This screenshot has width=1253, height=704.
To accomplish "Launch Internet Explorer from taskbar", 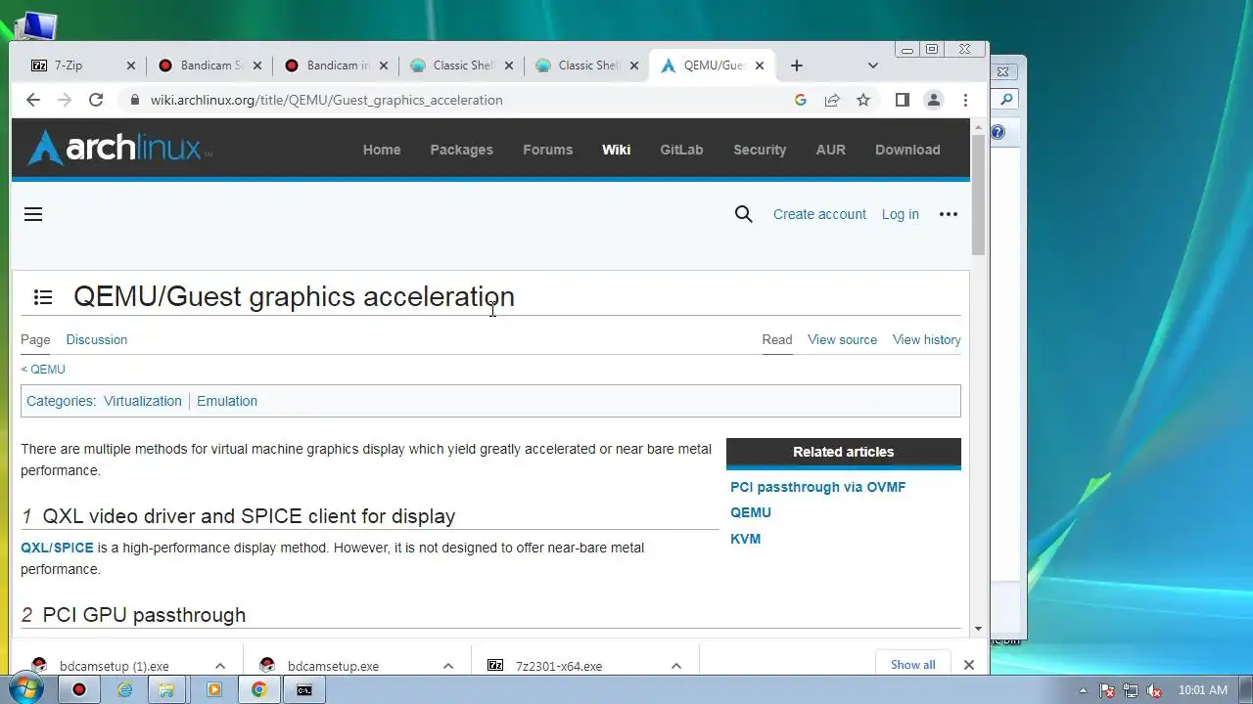I will click(x=124, y=689).
